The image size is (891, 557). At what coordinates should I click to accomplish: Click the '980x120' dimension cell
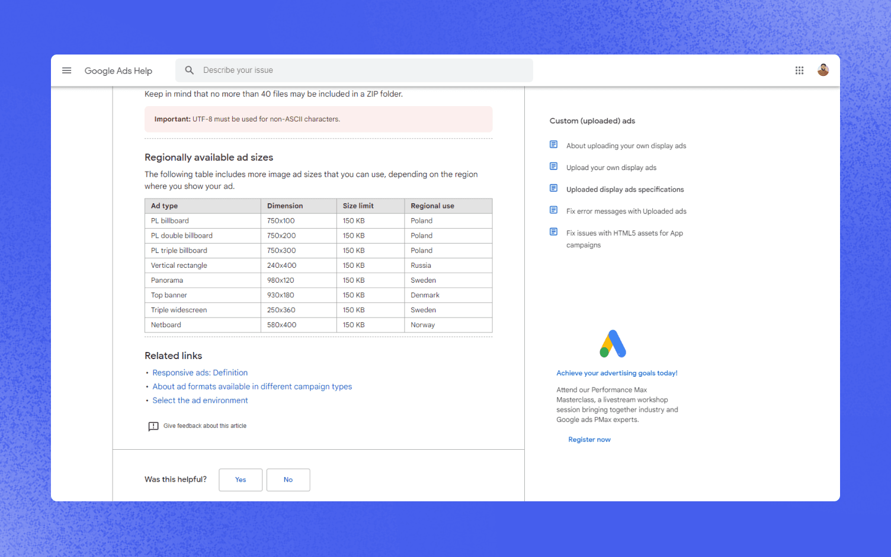click(x=299, y=280)
